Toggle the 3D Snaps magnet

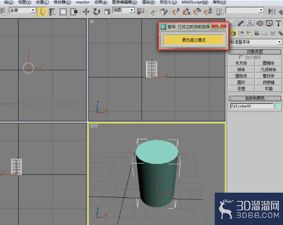click(176, 12)
